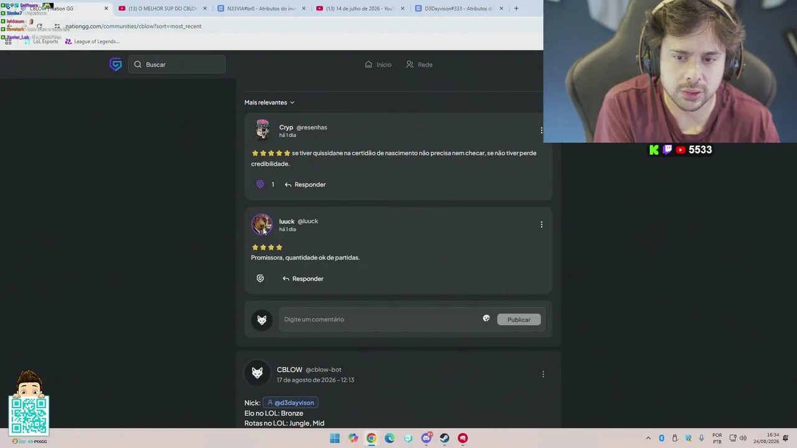Open Rede in the navigation

pos(419,65)
